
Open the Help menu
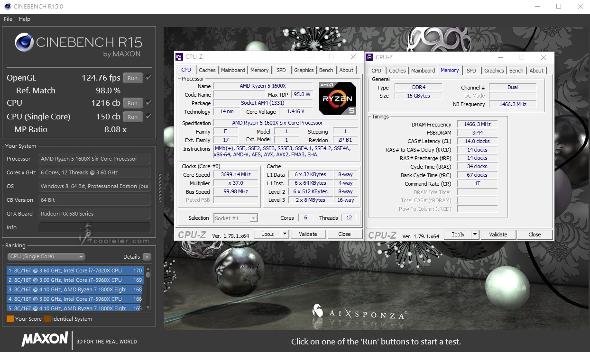click(x=25, y=19)
